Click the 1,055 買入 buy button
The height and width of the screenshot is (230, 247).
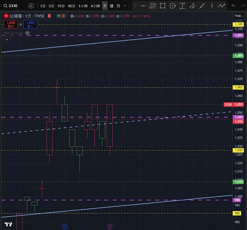click(x=30, y=24)
